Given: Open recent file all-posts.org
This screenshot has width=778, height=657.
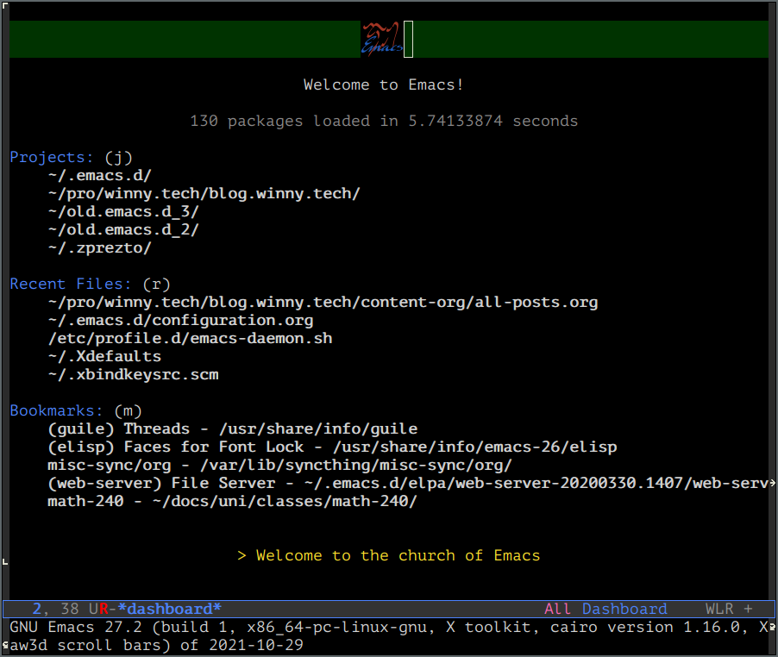Looking at the screenshot, I should (x=323, y=302).
